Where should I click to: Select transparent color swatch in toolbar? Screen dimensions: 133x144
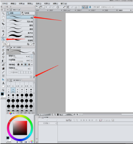[x=3, y=98]
